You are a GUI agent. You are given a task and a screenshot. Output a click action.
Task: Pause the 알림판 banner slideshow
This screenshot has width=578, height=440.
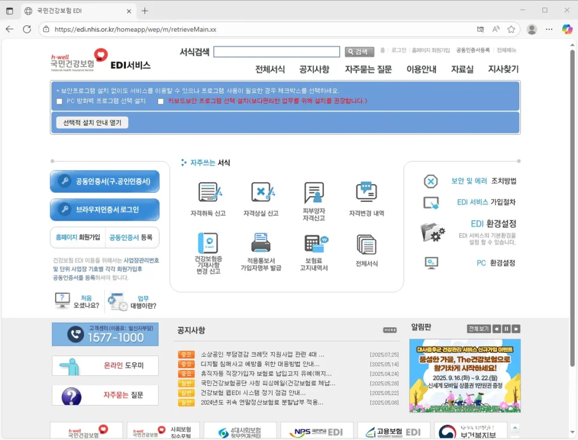tap(506, 328)
